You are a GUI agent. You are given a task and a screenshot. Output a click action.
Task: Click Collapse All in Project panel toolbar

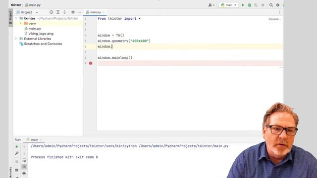point(64,12)
